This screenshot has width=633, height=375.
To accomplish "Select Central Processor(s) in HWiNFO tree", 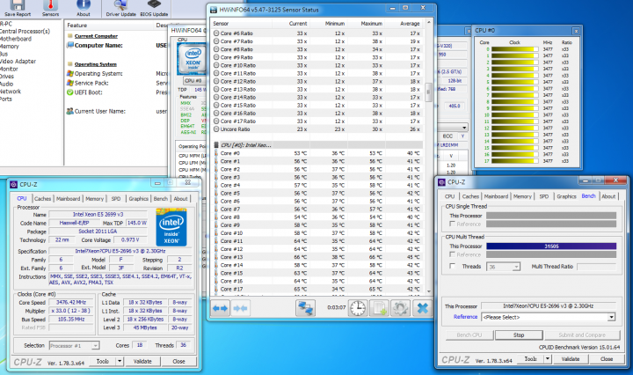I will pyautogui.click(x=25, y=31).
